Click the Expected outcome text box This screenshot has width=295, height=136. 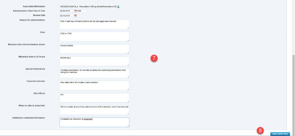[94, 86]
